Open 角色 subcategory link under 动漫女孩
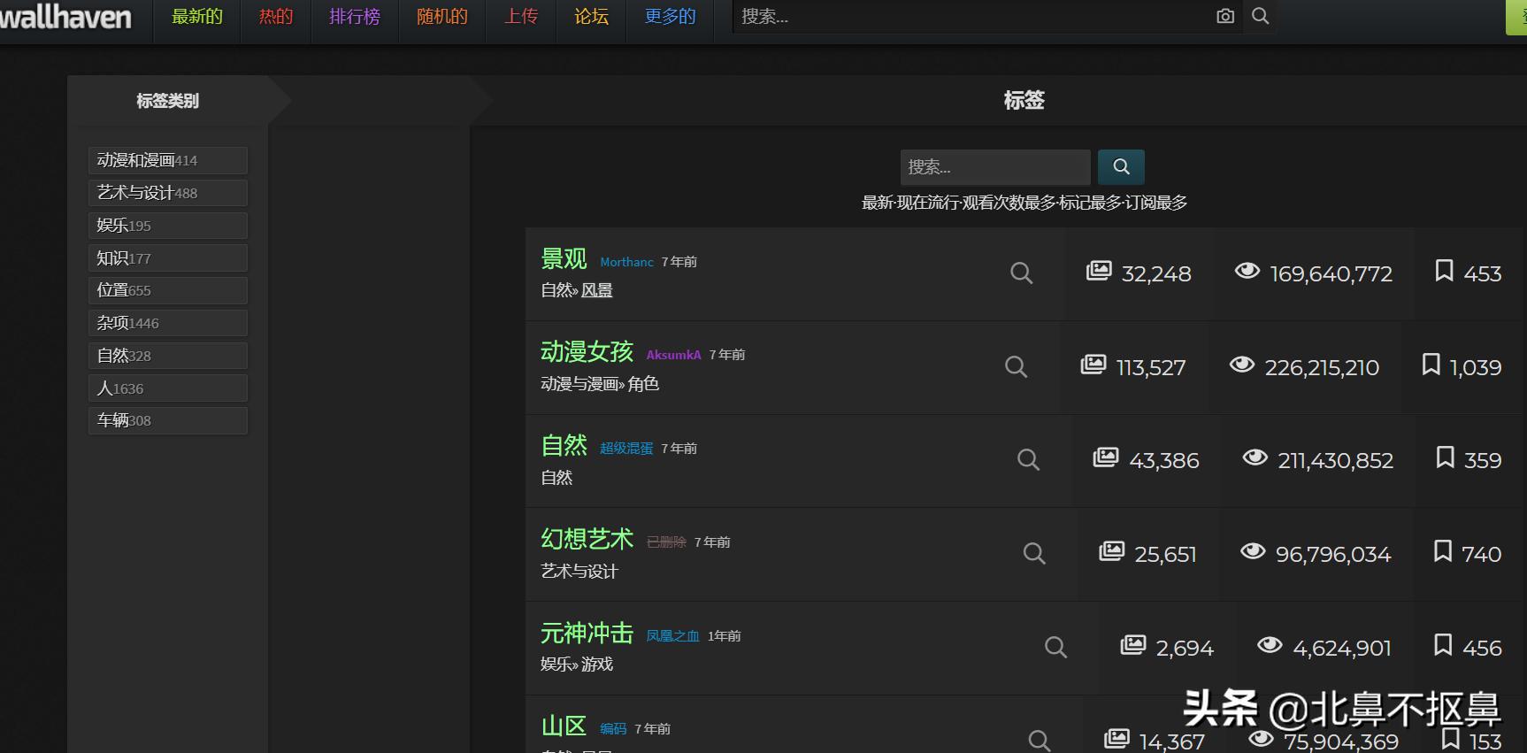 click(643, 384)
